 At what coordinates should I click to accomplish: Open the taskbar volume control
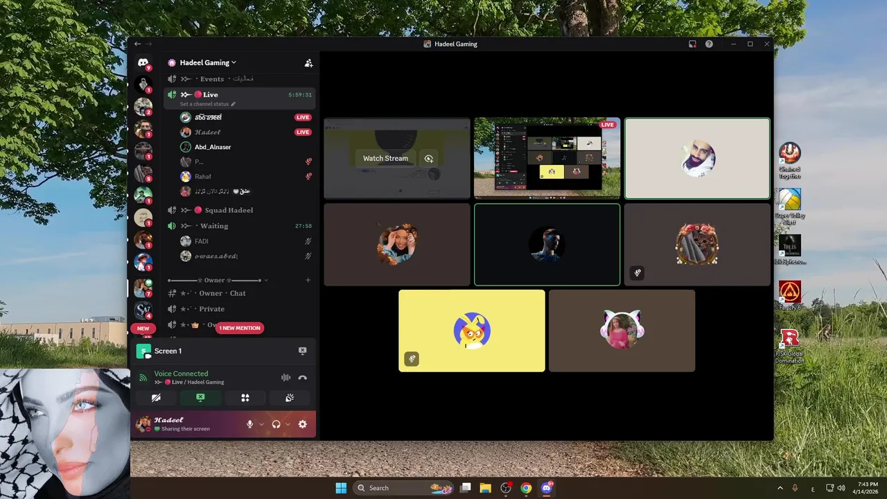[x=841, y=488]
